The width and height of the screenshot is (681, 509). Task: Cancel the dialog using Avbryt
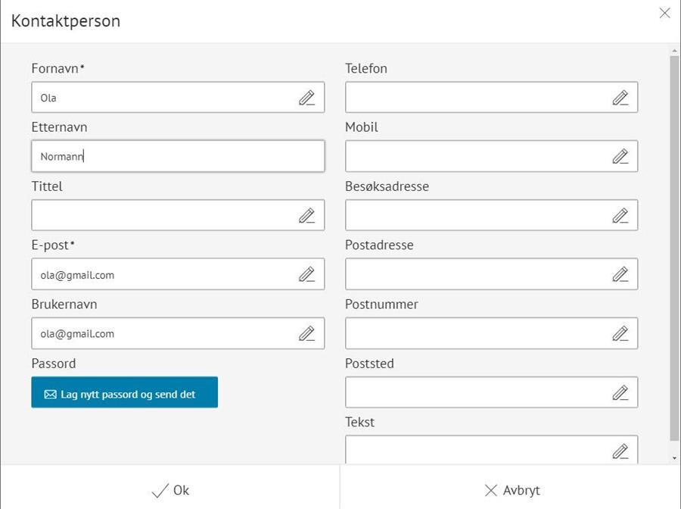click(512, 490)
